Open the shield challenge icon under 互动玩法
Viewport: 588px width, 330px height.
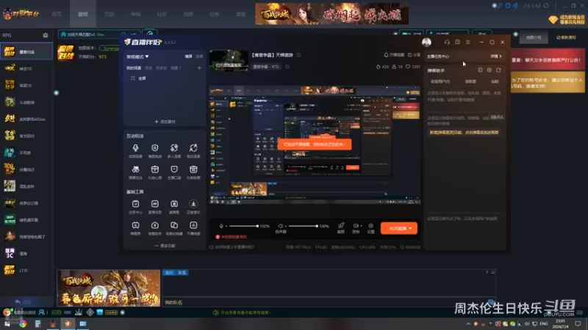click(154, 148)
